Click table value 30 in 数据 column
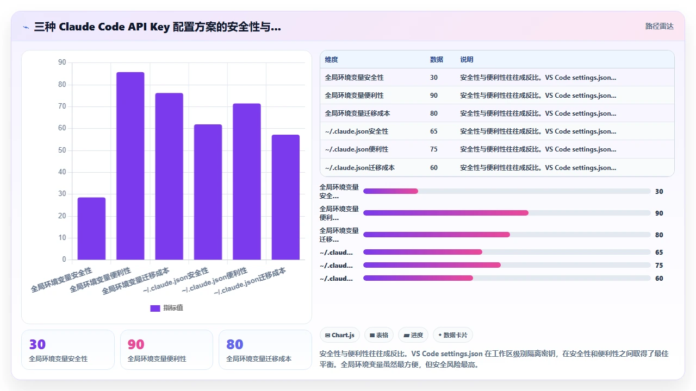This screenshot has width=696, height=391. (x=433, y=78)
